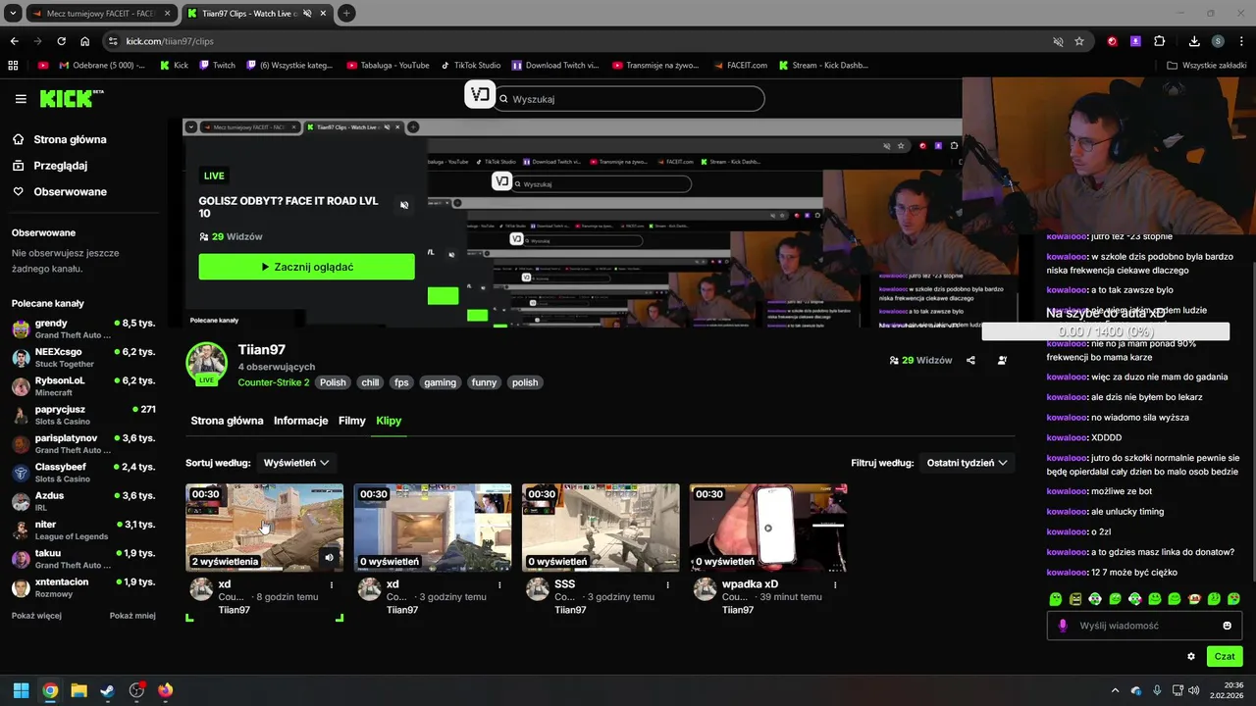Viewport: 1256px width, 706px height.
Task: Switch to the Strona główna channel tab
Action: click(x=227, y=421)
